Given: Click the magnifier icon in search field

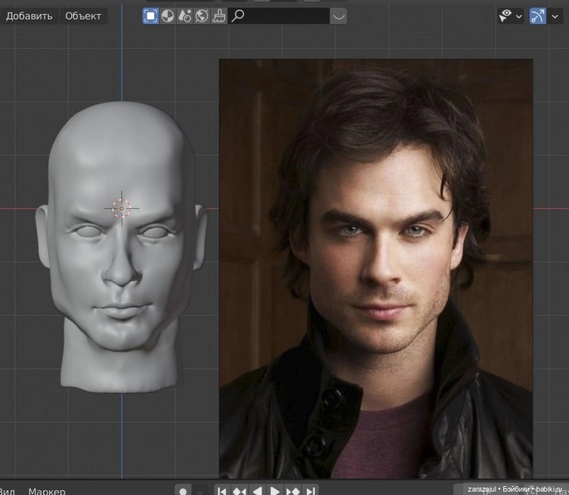Looking at the screenshot, I should tap(238, 16).
